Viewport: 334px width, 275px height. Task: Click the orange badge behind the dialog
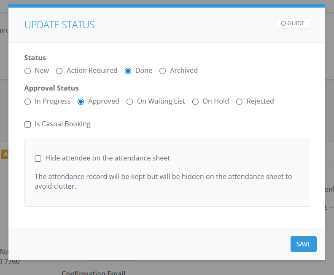point(5,154)
